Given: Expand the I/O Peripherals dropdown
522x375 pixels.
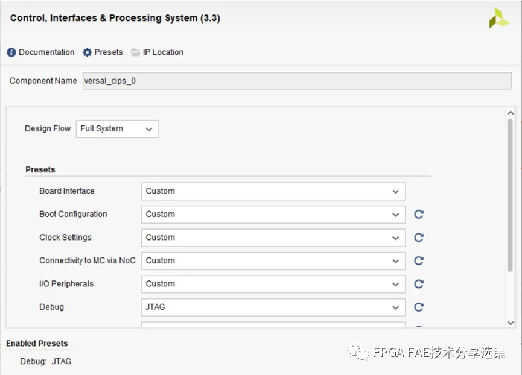Looking at the screenshot, I should (x=273, y=284).
